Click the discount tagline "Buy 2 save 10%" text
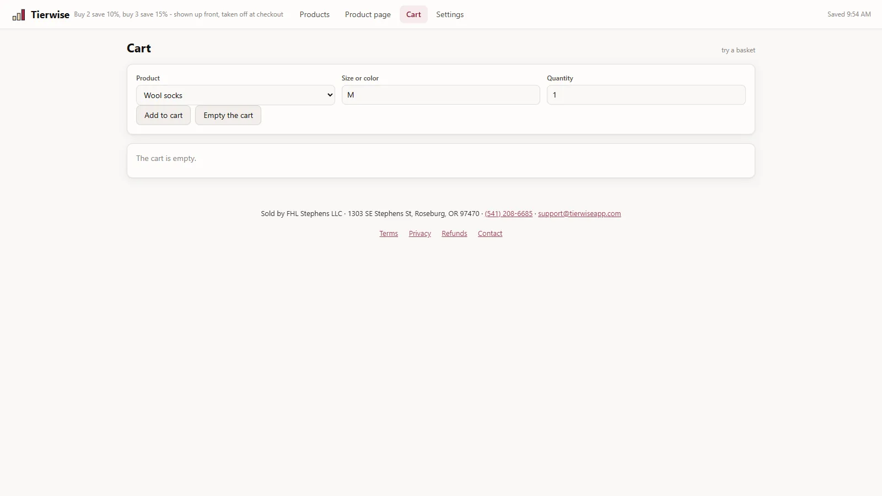Screen dimensions: 882x496 (x=179, y=14)
